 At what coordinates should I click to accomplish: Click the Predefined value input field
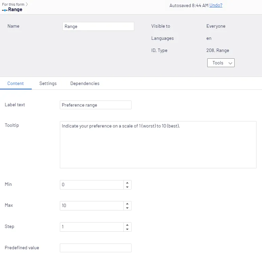[96, 248]
